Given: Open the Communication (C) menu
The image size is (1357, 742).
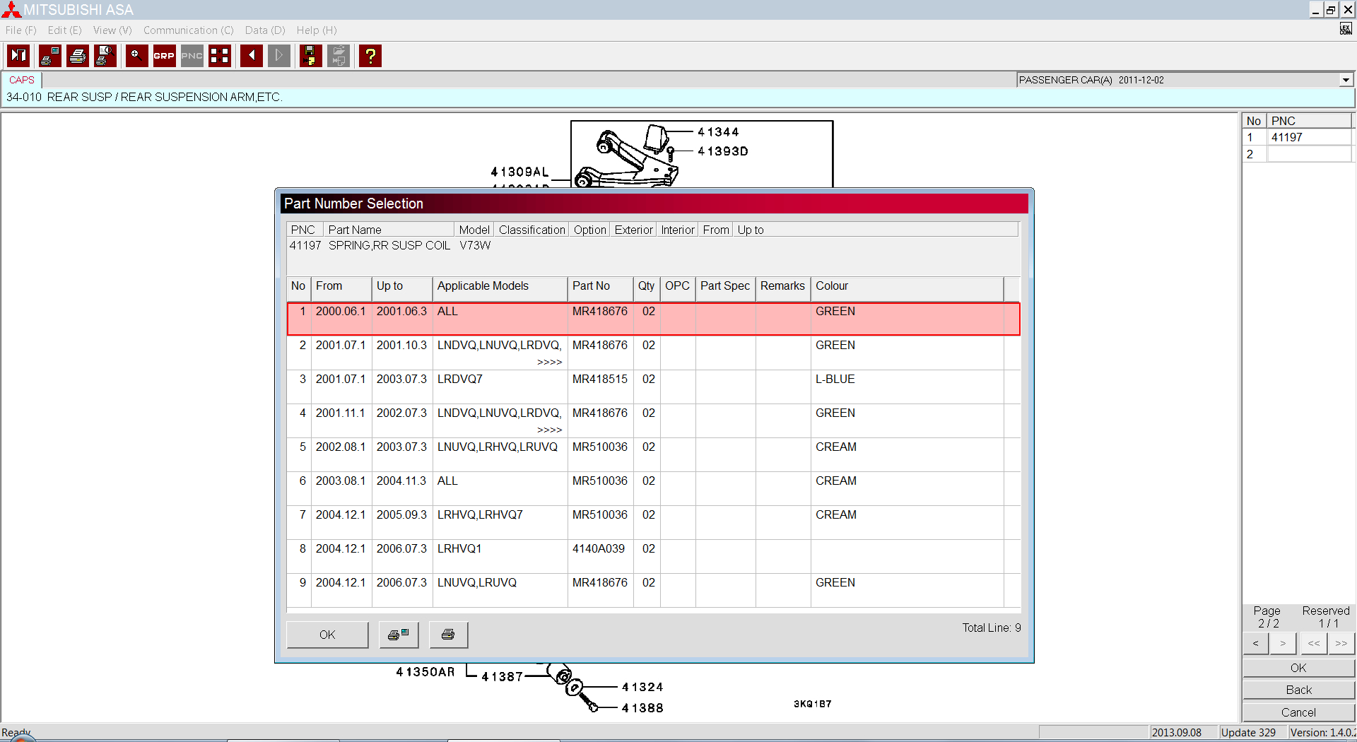Looking at the screenshot, I should tap(188, 30).
